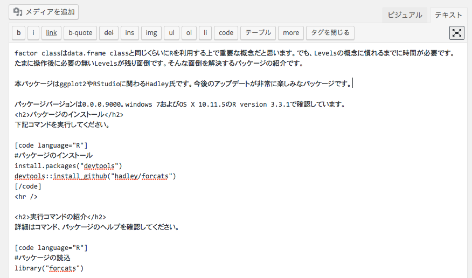Click the たまに操作後に必要の無いLevels line
Image resolution: width=472 pixels, height=278 pixels.
[x=159, y=64]
